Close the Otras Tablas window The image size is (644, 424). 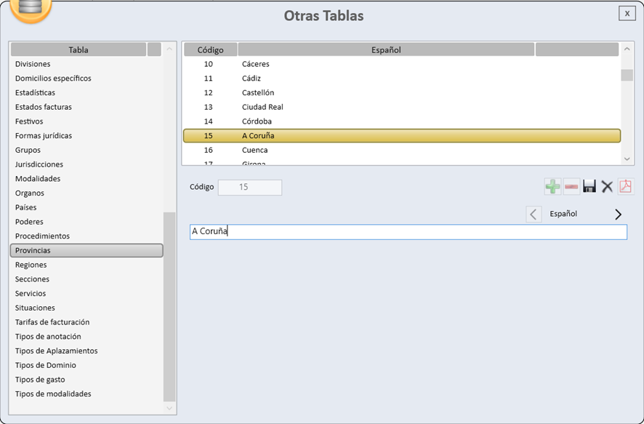pos(627,13)
